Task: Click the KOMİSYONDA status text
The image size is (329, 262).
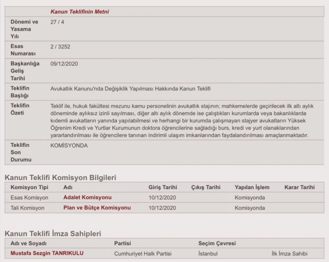Action: [x=69, y=145]
